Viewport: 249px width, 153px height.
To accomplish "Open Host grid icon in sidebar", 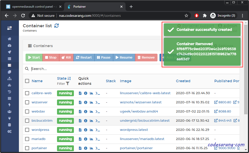I will 9,98.
